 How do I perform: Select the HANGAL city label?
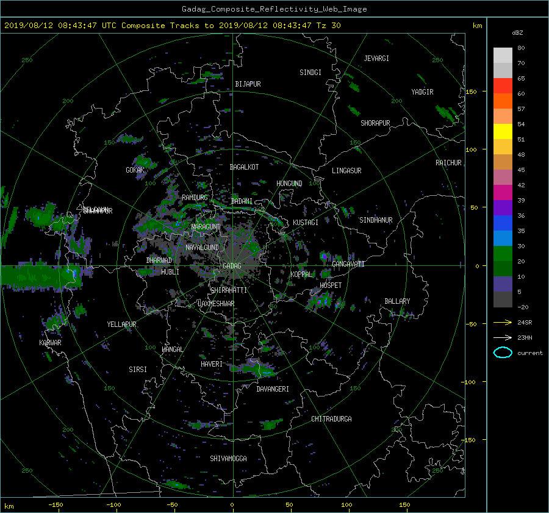tap(172, 350)
